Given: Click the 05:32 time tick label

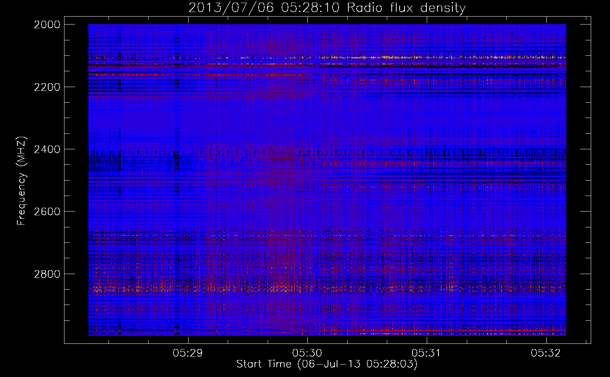Looking at the screenshot, I should point(546,353).
